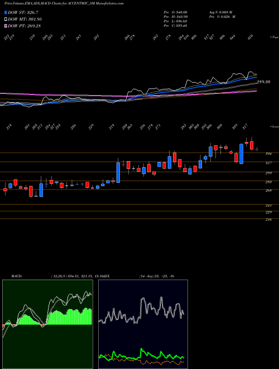Open the ADX indicator panel

(143, 324)
